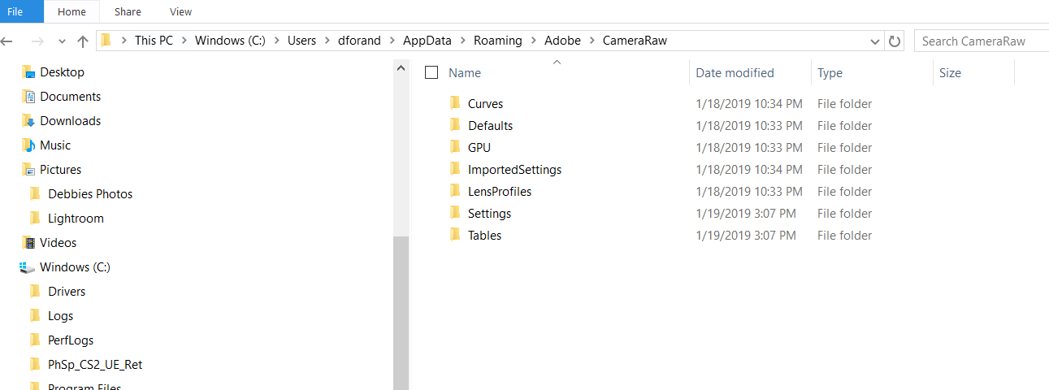
Task: Click the Music icon in the navigation pane
Action: tap(28, 145)
